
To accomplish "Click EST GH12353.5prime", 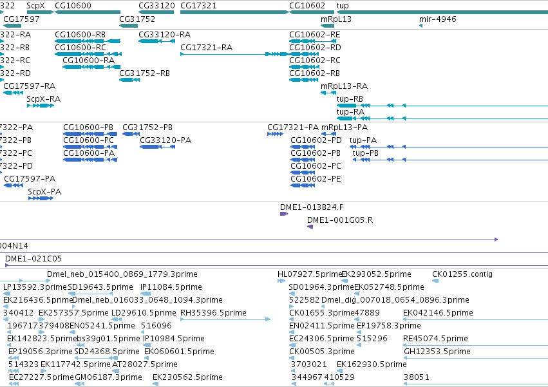I will coord(437,352).
